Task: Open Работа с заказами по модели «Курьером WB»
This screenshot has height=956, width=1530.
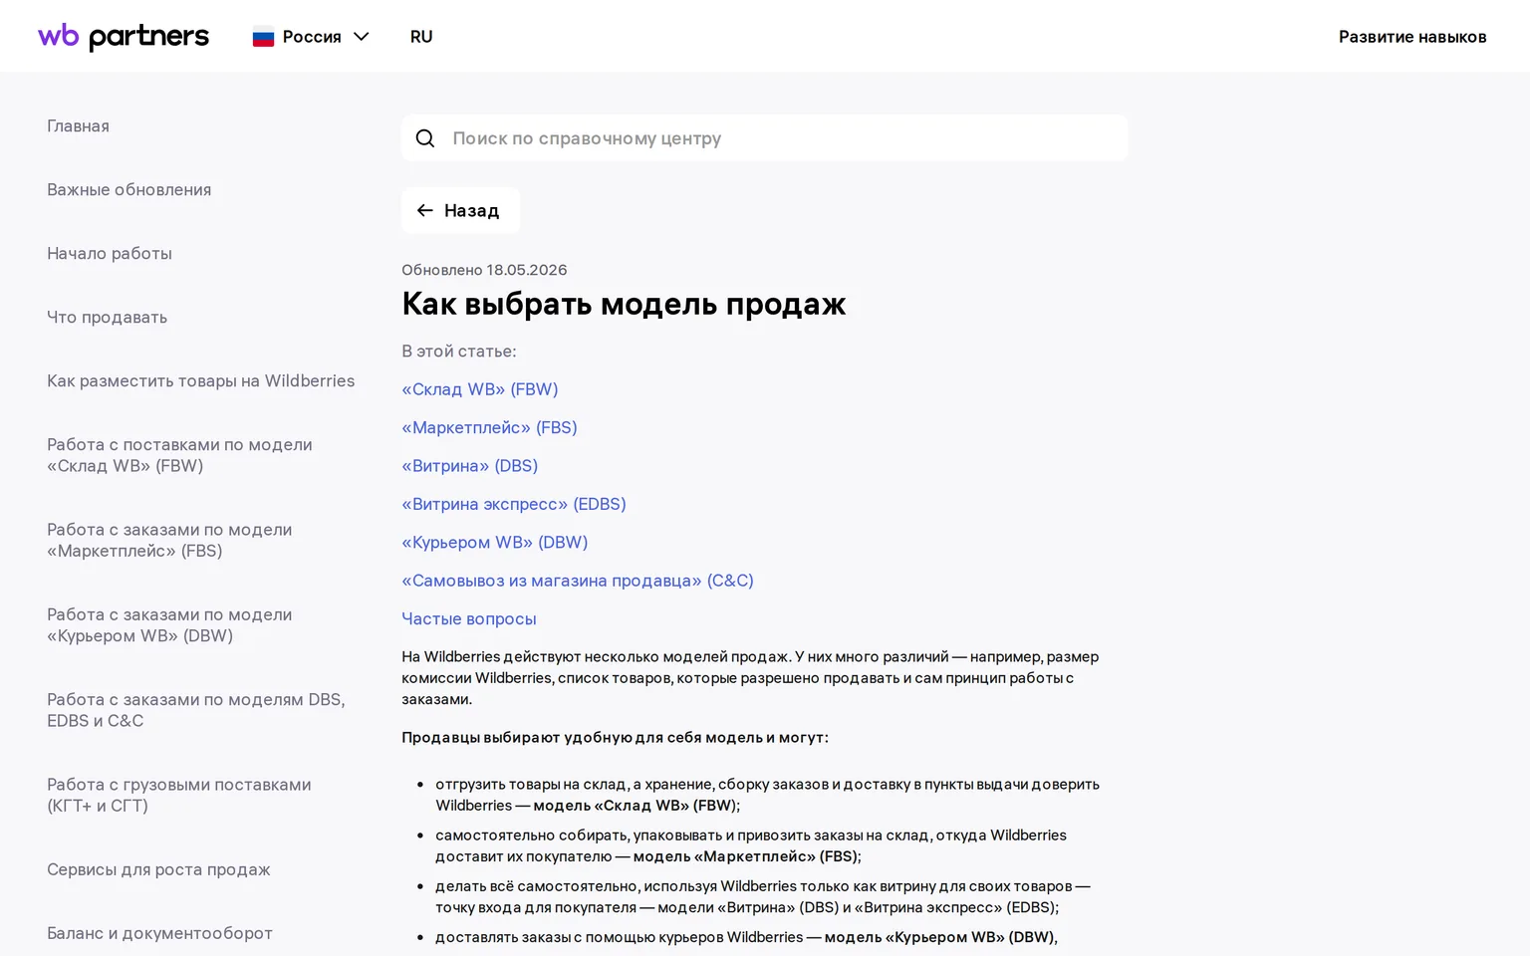Action: tap(170, 625)
